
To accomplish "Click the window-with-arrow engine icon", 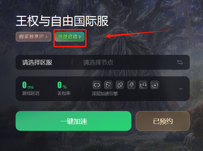I will (x=108, y=85).
